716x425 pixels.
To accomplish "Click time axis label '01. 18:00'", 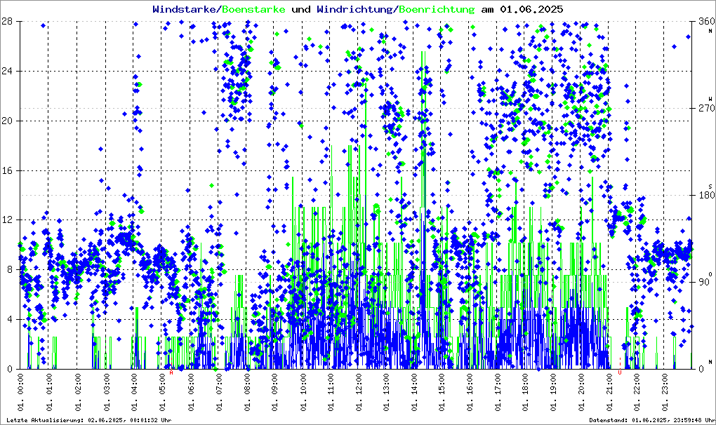I will [x=526, y=392].
